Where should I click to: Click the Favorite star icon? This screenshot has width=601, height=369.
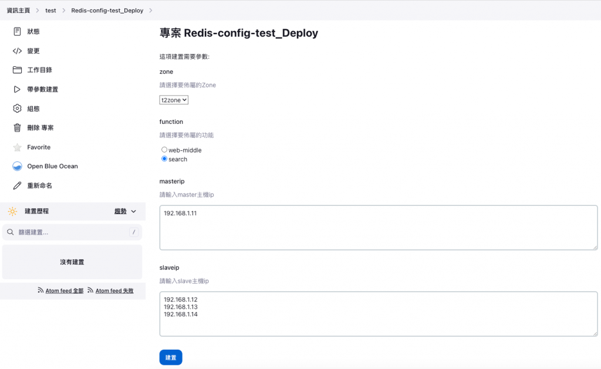coord(17,147)
